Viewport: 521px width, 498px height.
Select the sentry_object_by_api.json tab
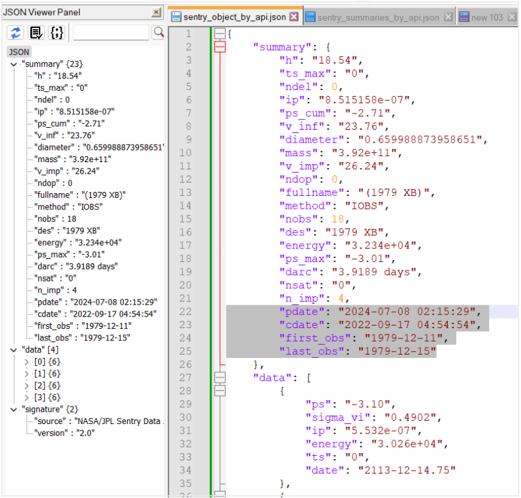(x=235, y=17)
